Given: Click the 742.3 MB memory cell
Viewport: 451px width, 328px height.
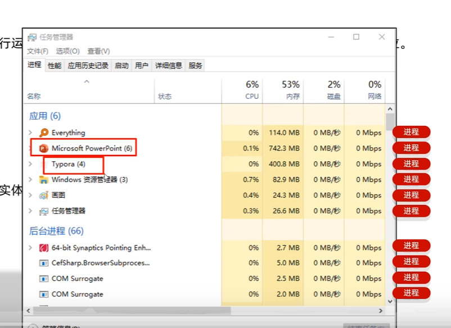Looking at the screenshot, I should coord(284,148).
